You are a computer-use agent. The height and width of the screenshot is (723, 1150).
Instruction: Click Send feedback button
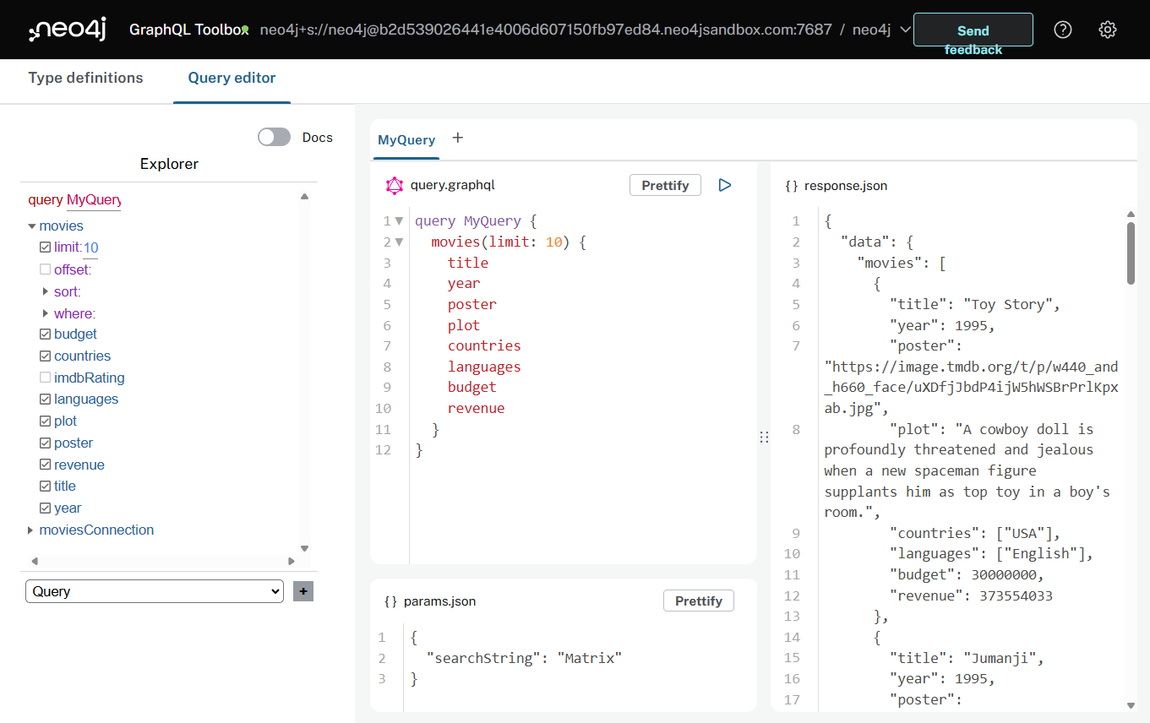tap(973, 30)
